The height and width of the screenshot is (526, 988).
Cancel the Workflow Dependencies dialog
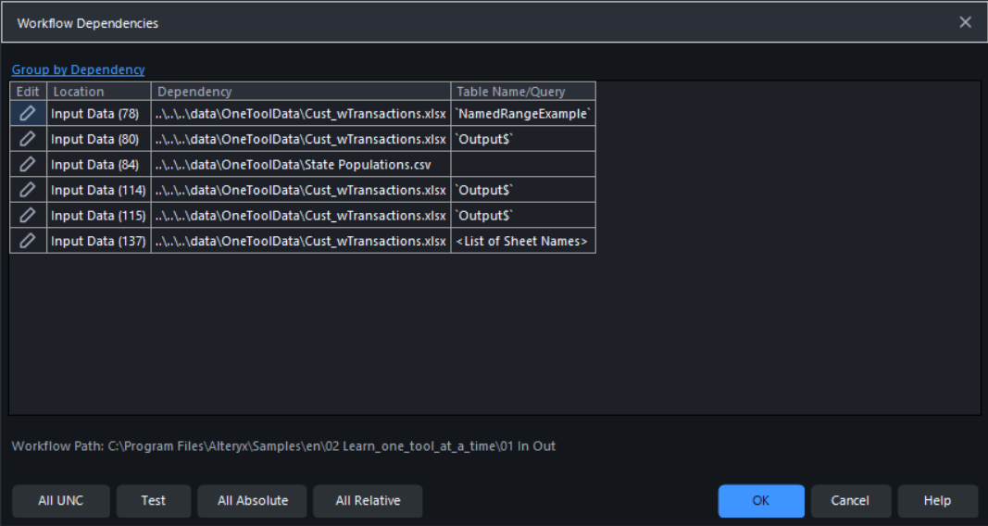pos(850,501)
